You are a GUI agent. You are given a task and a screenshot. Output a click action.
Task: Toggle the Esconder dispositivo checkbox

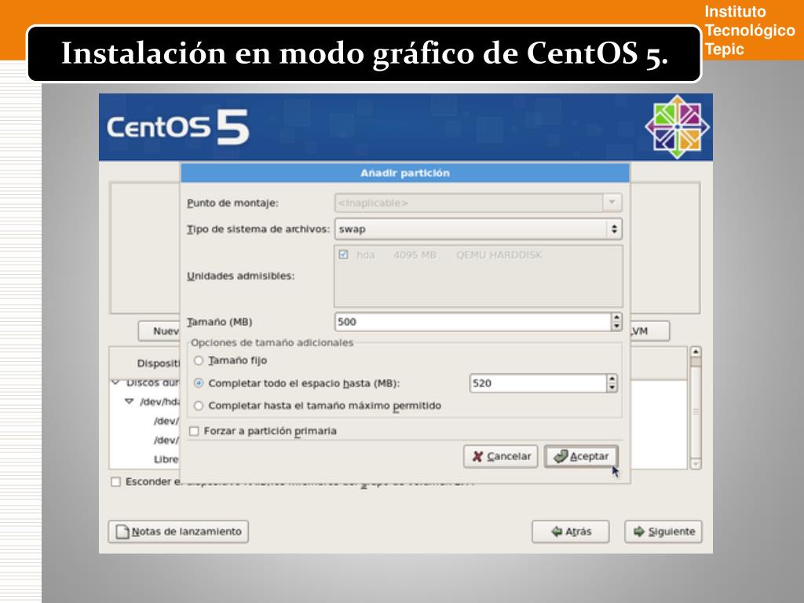pos(116,482)
